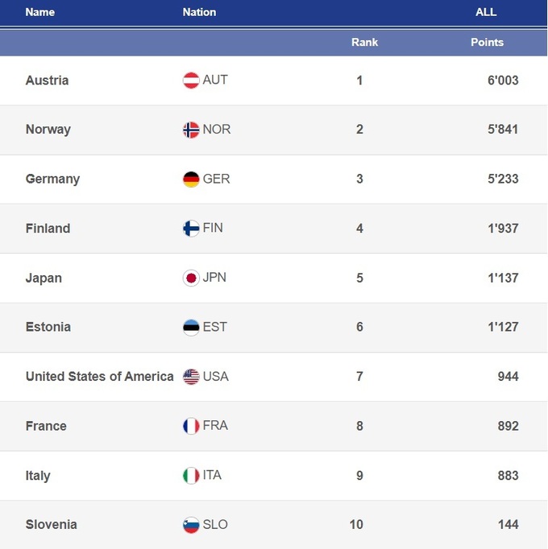The width and height of the screenshot is (548, 549).
Task: Click the NOR nation code
Action: click(x=217, y=130)
